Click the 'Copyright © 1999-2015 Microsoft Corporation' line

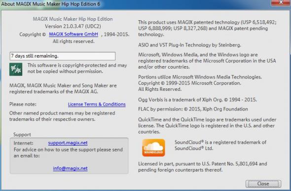click(x=189, y=83)
